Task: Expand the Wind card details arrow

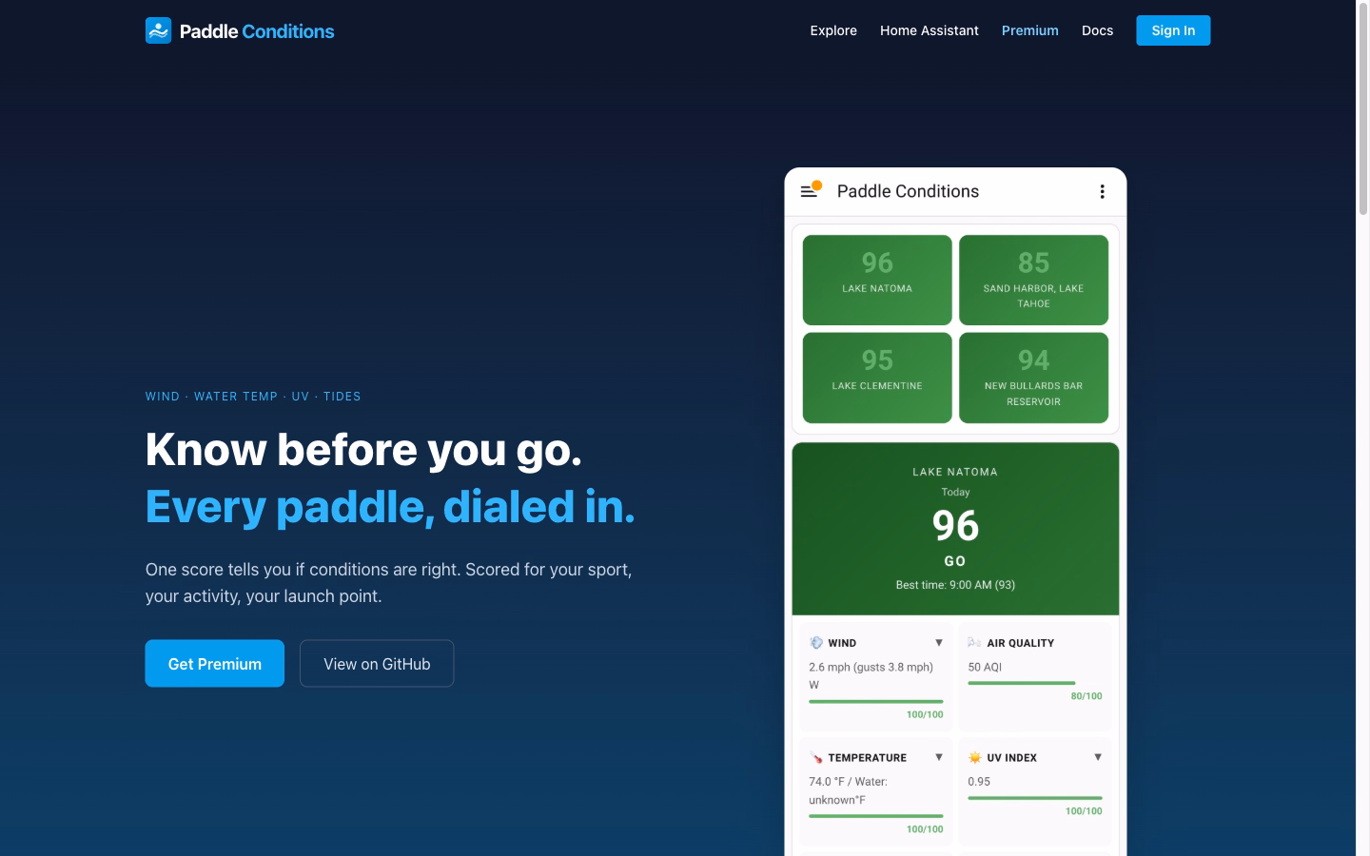Action: (939, 643)
